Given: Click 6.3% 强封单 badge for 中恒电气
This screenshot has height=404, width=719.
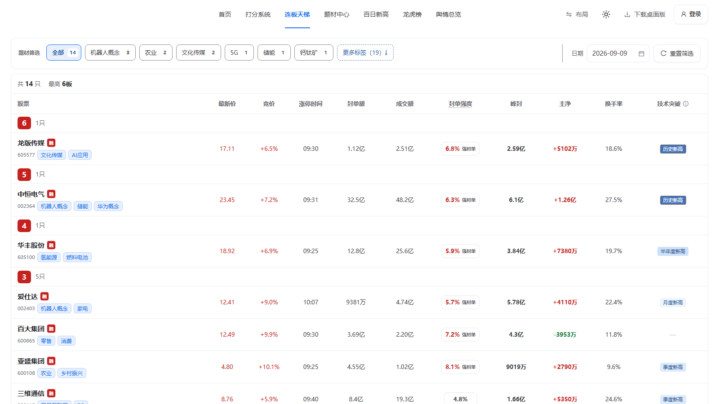Looking at the screenshot, I should 460,200.
